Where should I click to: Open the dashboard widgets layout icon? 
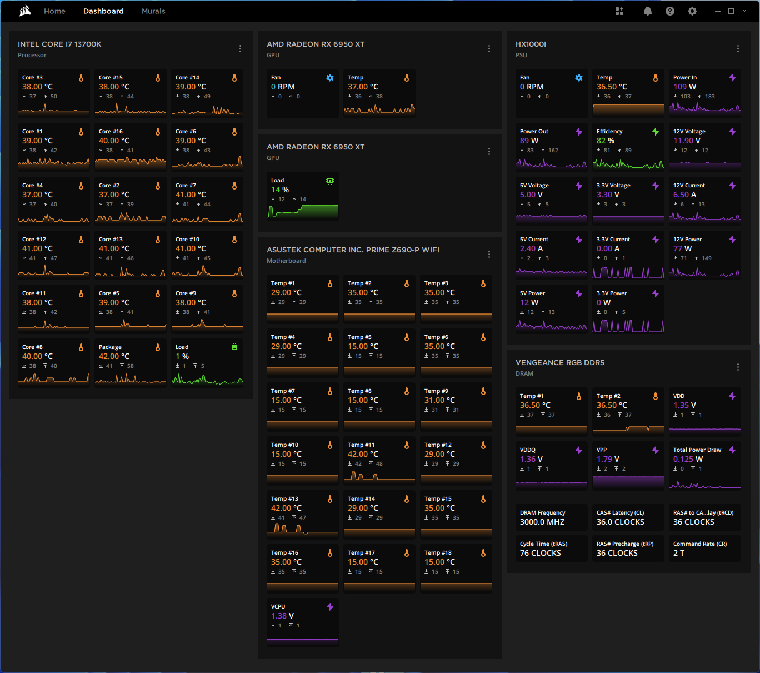(619, 11)
